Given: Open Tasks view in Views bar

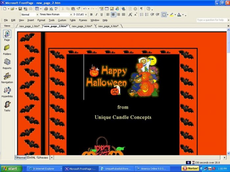Looking at the screenshot, I should (x=7, y=106).
